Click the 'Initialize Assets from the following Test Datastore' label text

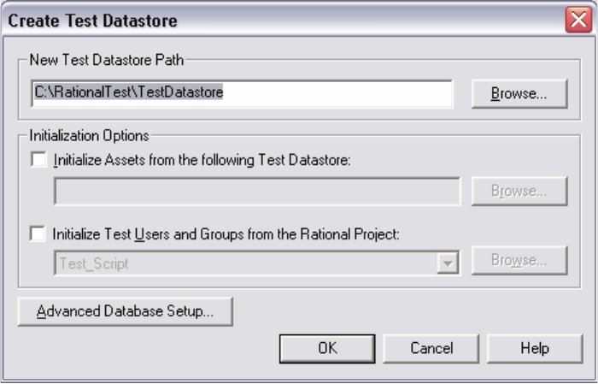click(202, 160)
